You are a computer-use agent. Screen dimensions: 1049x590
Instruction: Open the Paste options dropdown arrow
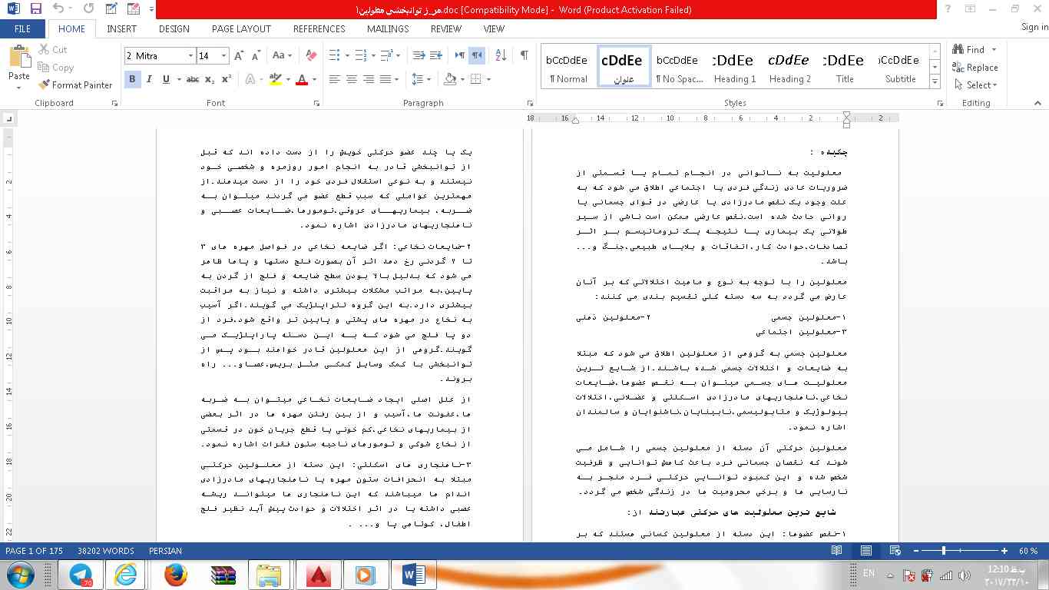coord(19,88)
